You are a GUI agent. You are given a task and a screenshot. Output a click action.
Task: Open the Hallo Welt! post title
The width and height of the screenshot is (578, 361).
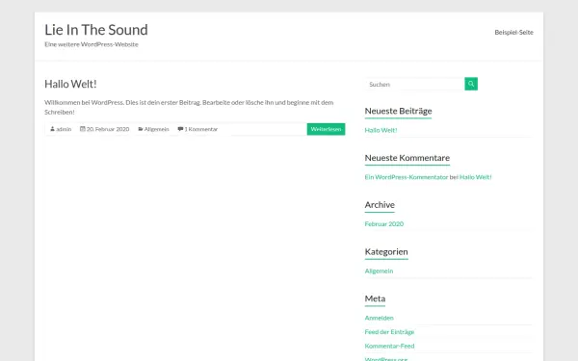tap(70, 84)
